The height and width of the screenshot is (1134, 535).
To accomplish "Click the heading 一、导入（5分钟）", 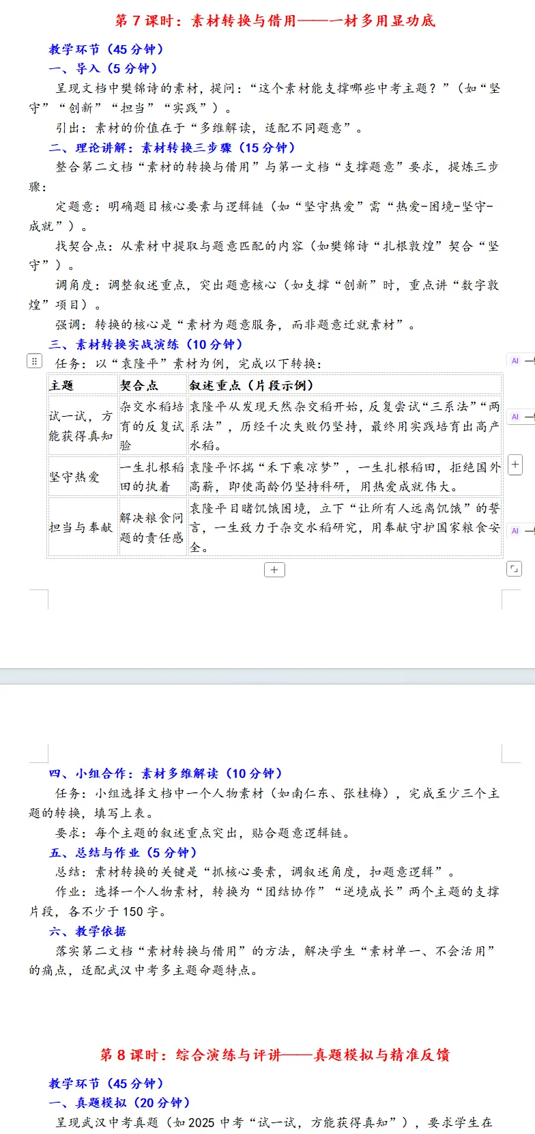I will (x=104, y=68).
